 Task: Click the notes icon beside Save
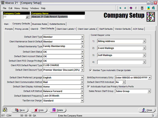click(5, 110)
